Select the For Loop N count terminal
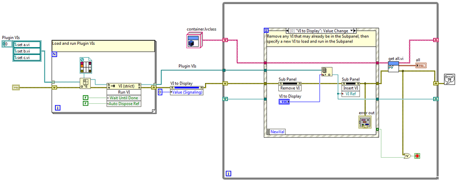This screenshot has height=181, width=457. [x=54, y=54]
